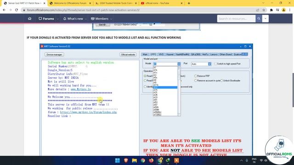Open the Model combo box arrow
This screenshot has width=294, height=165.
pyautogui.click(x=179, y=64)
